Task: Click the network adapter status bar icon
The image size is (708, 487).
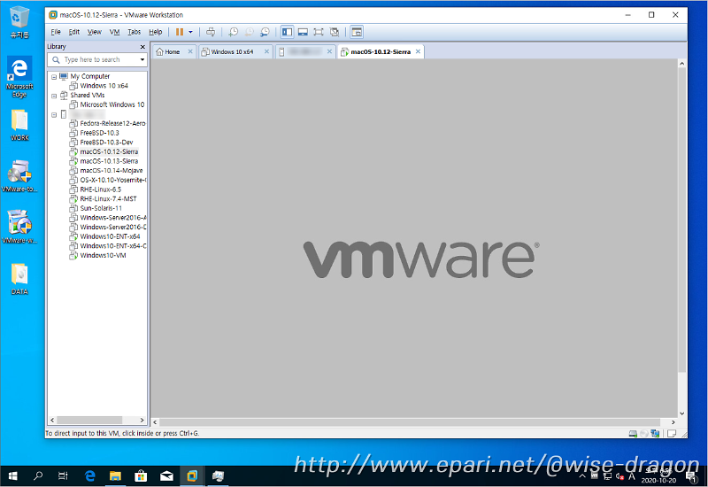Action: (655, 434)
